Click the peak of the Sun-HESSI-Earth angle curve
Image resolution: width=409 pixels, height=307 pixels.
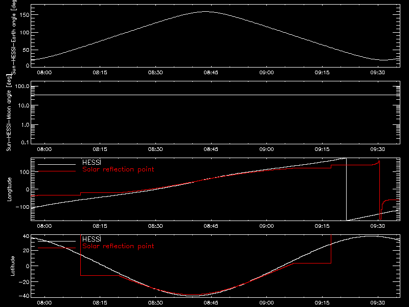coord(206,11)
